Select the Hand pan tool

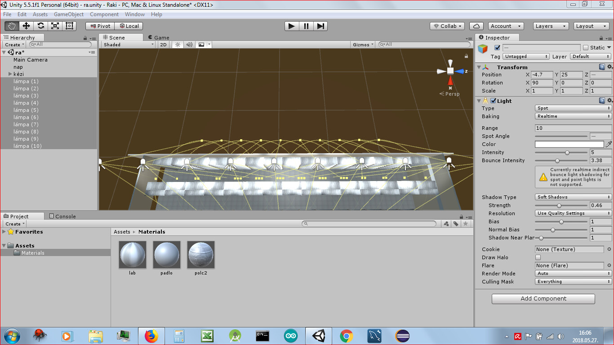click(11, 26)
